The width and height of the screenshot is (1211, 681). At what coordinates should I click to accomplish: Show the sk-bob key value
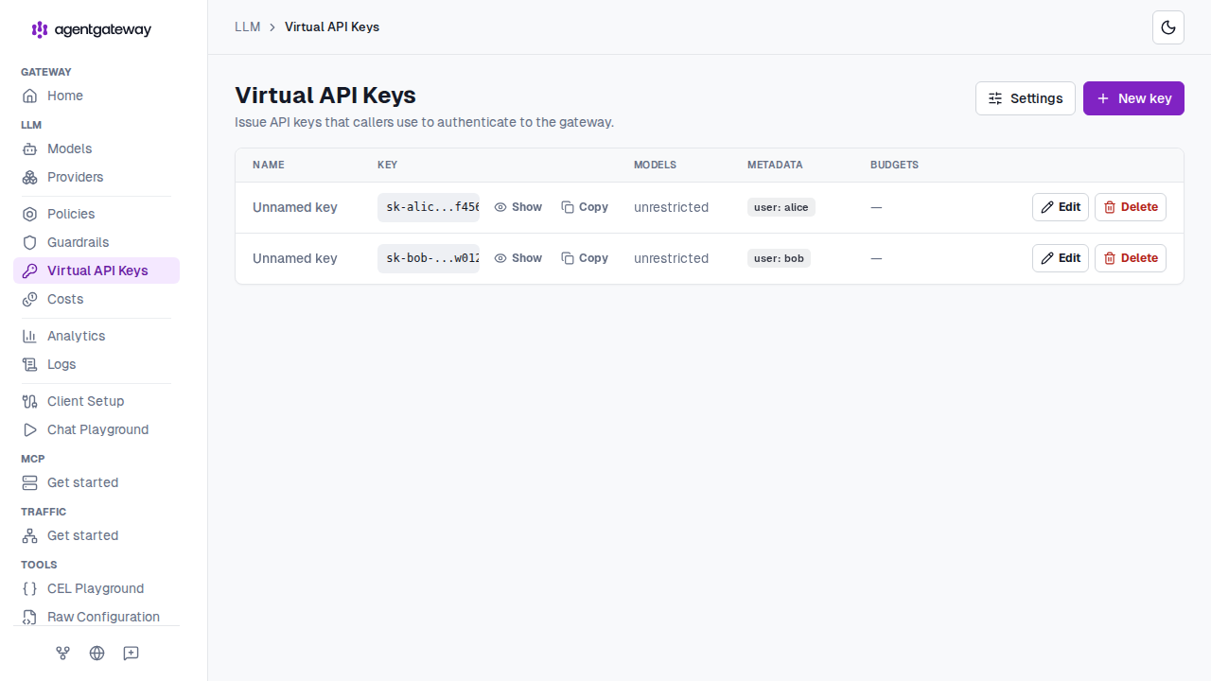(x=518, y=258)
